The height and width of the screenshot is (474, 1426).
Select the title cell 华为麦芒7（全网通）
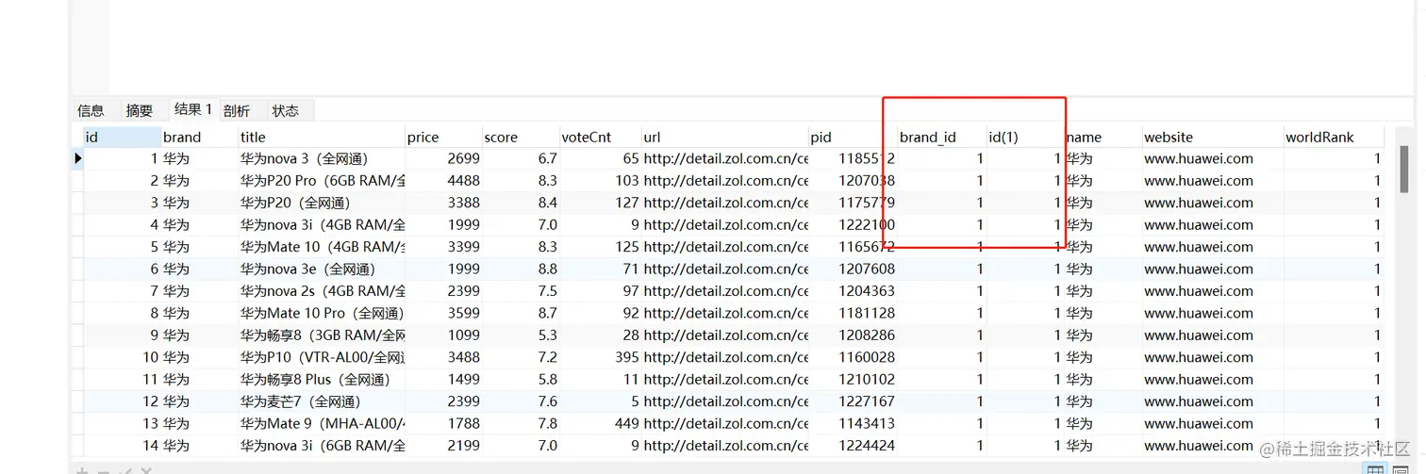322,401
